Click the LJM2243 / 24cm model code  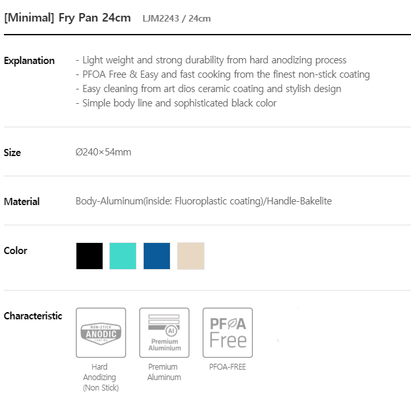tap(176, 18)
